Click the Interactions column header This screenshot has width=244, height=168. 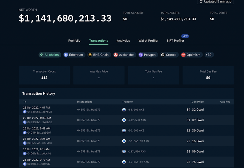point(85,102)
